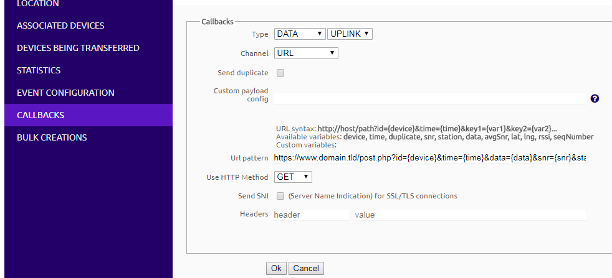The height and width of the screenshot is (278, 612).
Task: Click the Headers value field
Action: [x=469, y=215]
